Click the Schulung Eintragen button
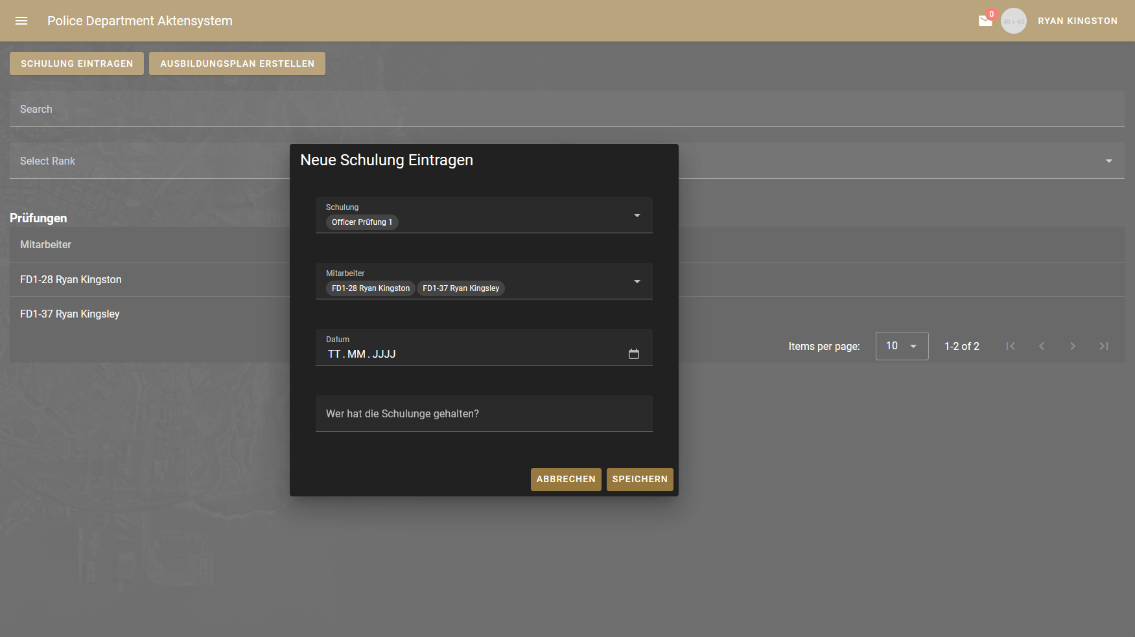1135x637 pixels. tap(76, 64)
